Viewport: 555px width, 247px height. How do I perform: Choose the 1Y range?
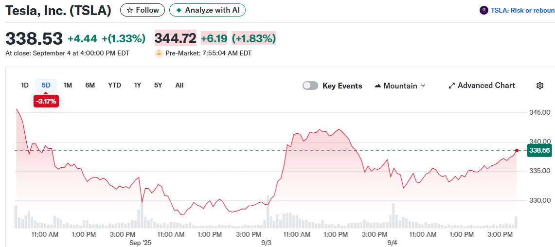[x=137, y=85]
